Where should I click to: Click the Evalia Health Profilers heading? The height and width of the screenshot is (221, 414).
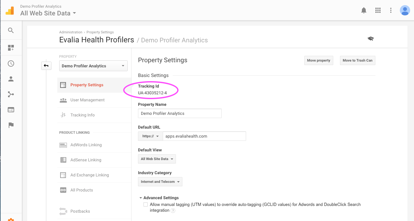click(97, 40)
